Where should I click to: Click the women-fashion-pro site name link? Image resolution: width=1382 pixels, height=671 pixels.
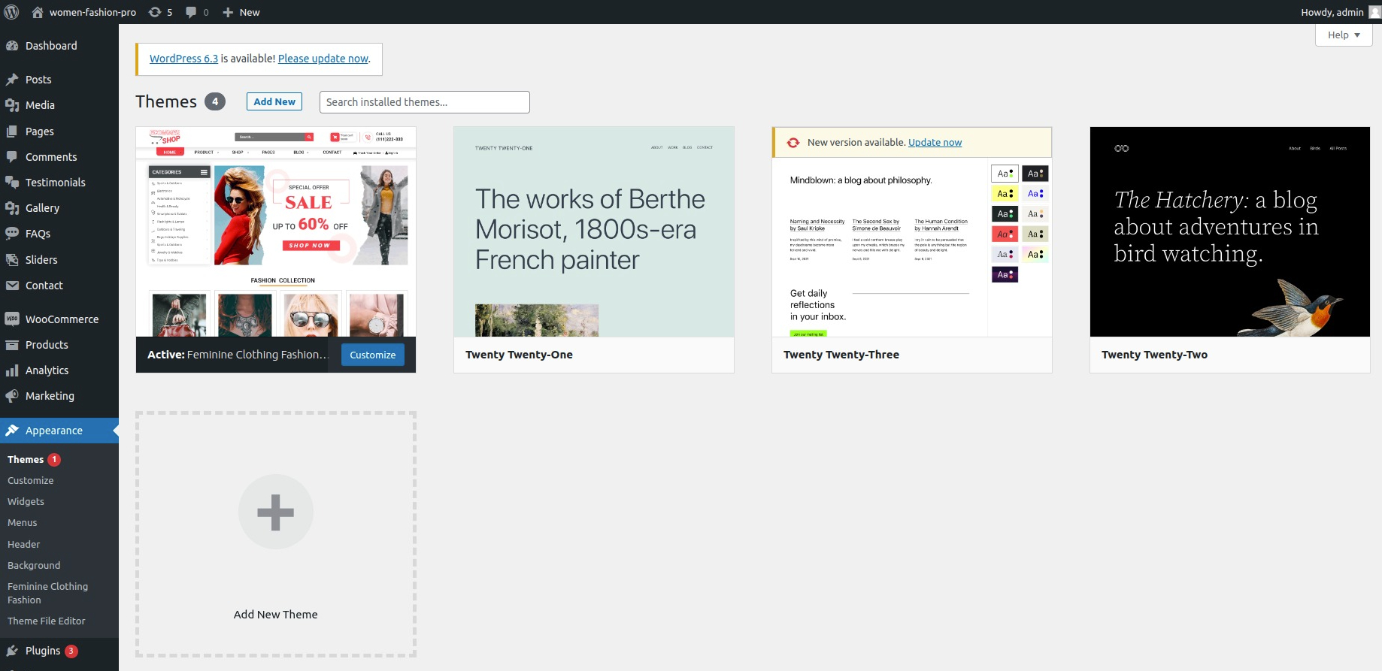[x=93, y=12]
